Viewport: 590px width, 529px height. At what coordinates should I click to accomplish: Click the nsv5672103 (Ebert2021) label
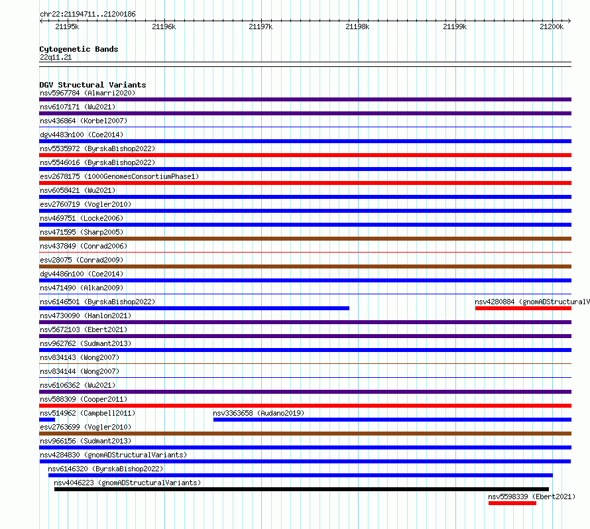(x=84, y=329)
